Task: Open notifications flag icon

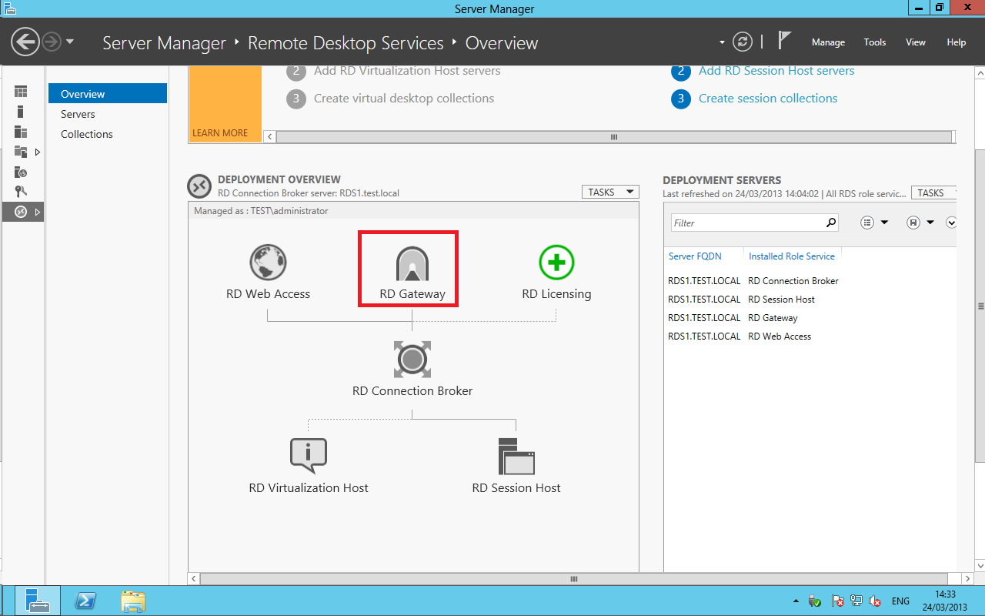Action: (784, 41)
